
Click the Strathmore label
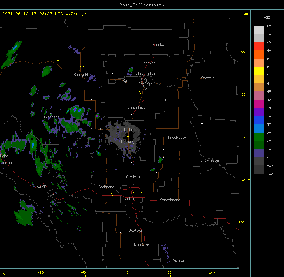(170, 200)
